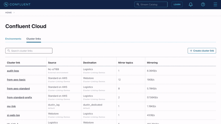The height and width of the screenshot is (124, 221).
Task: Click 5.78KB/s mirroring value
Action: point(152,88)
